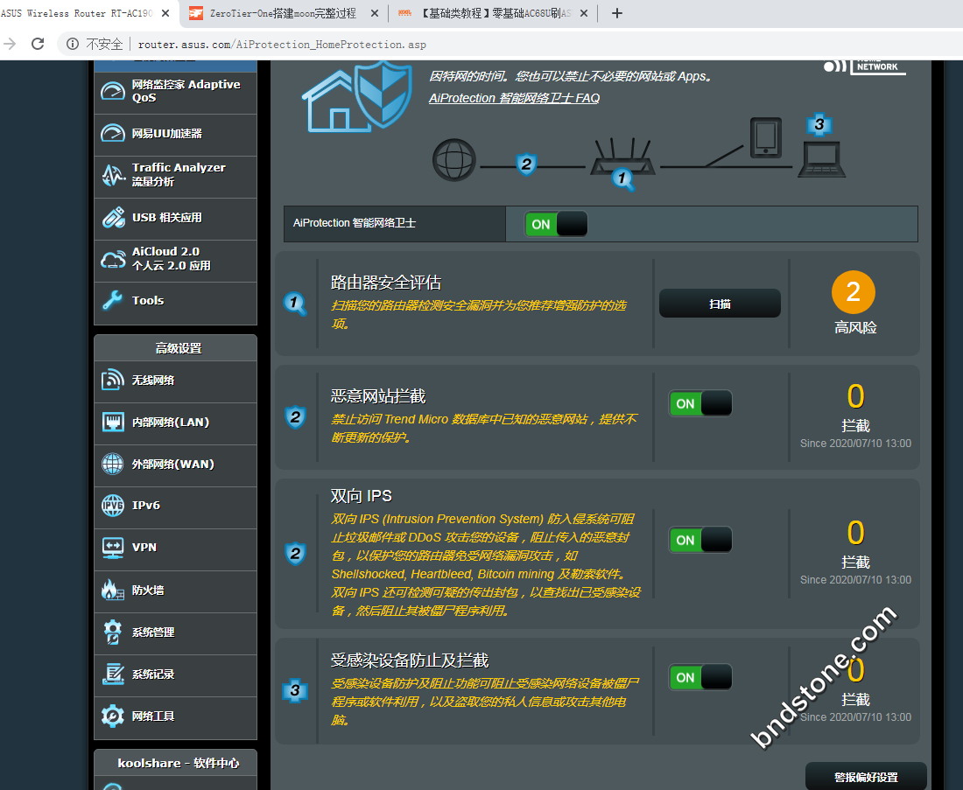Select the 防火墙 menu item
The height and width of the screenshot is (790, 963).
[x=176, y=591]
